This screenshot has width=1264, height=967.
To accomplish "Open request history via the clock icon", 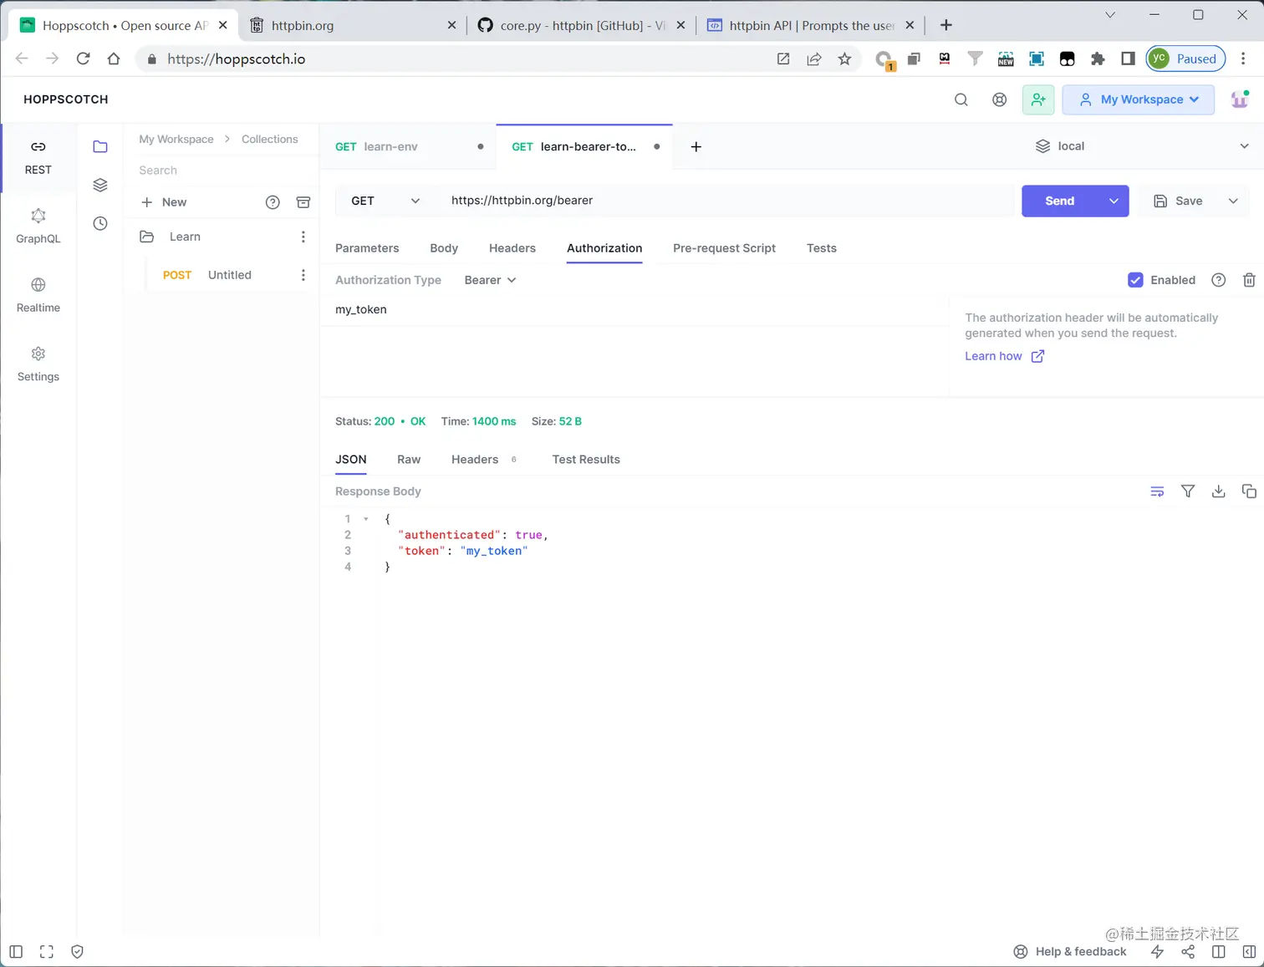I will coord(100,223).
